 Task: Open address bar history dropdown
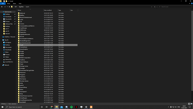click(152, 7)
